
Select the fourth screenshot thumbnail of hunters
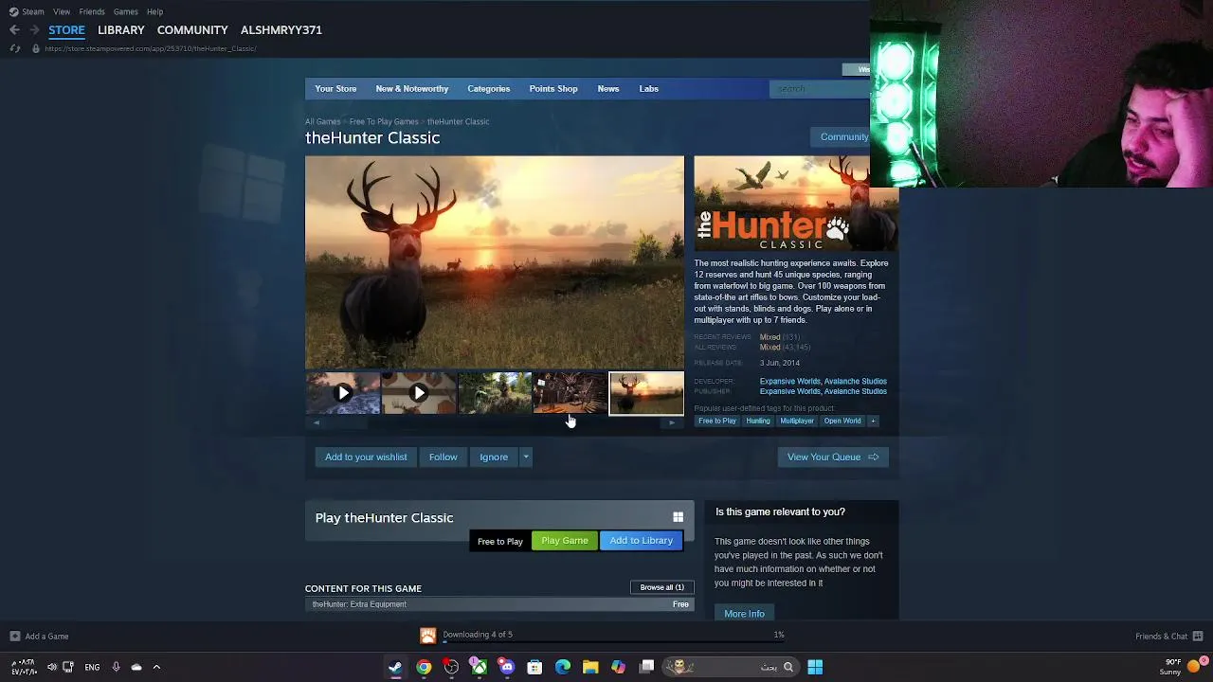(x=570, y=393)
